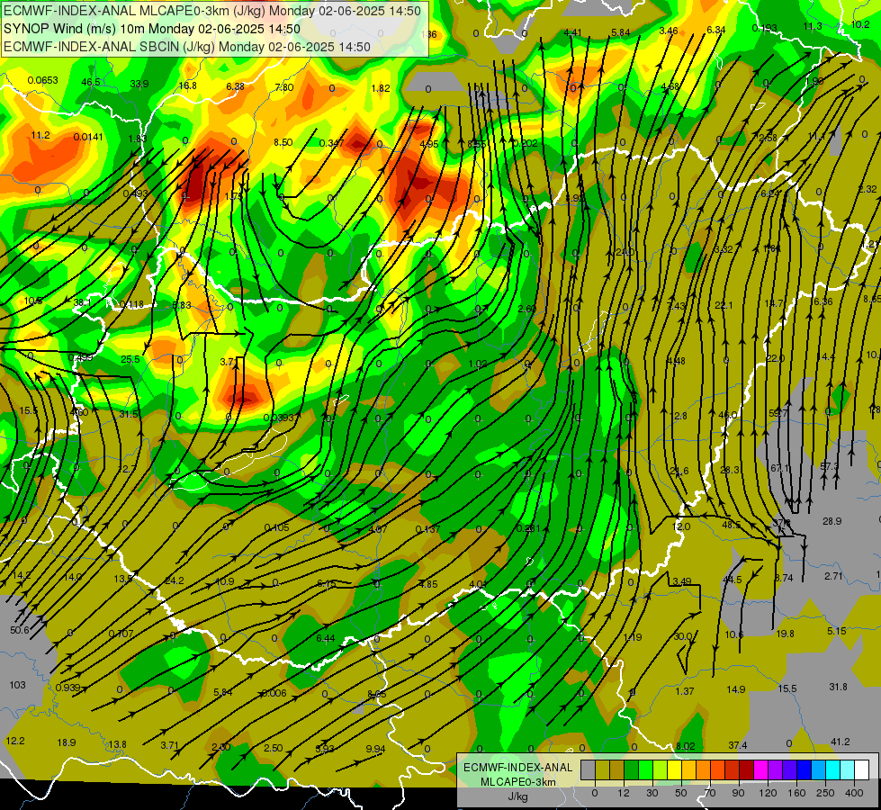Click the dark green legend swatch after 12

coord(631,769)
